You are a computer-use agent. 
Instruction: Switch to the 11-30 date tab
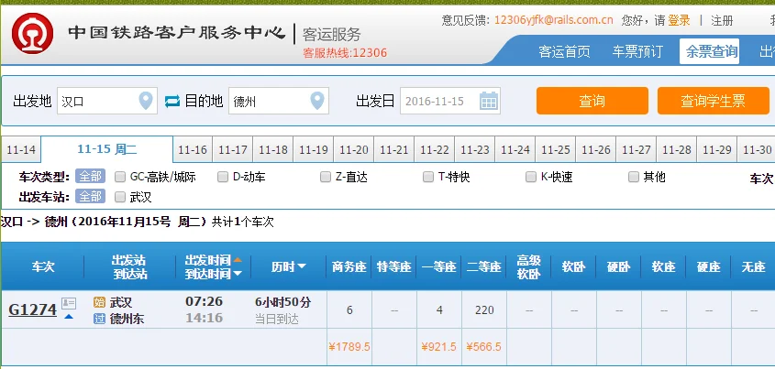click(758, 149)
